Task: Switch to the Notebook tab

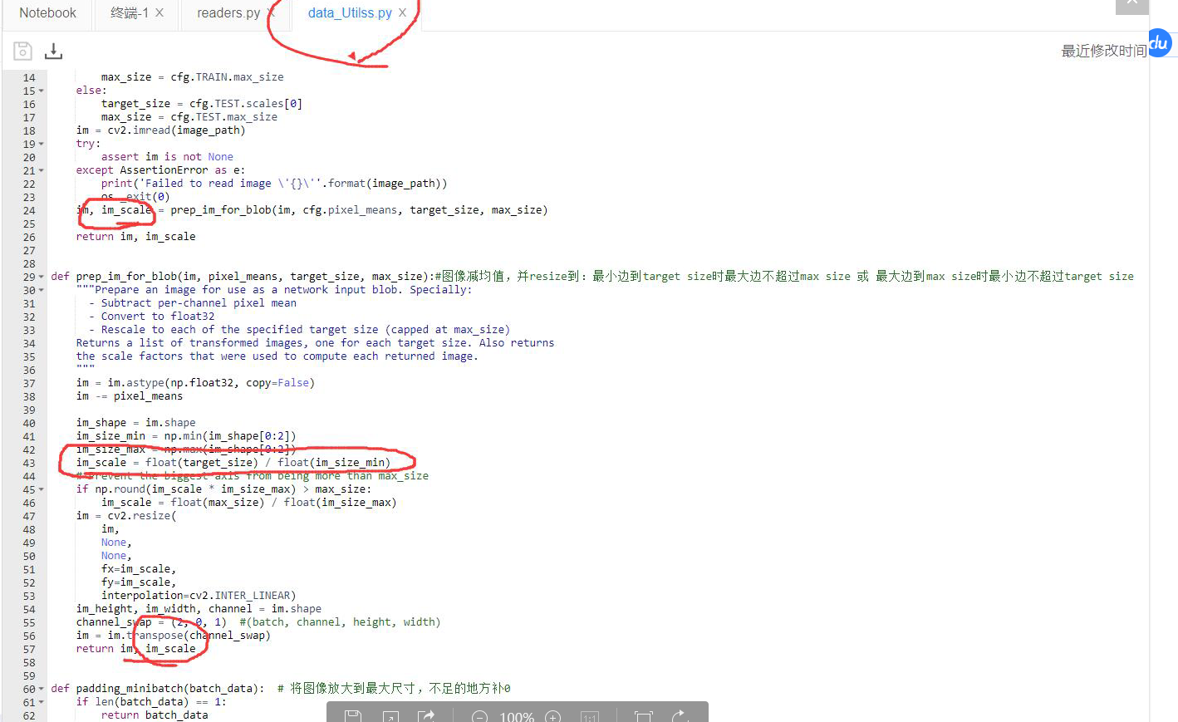Action: tap(47, 13)
